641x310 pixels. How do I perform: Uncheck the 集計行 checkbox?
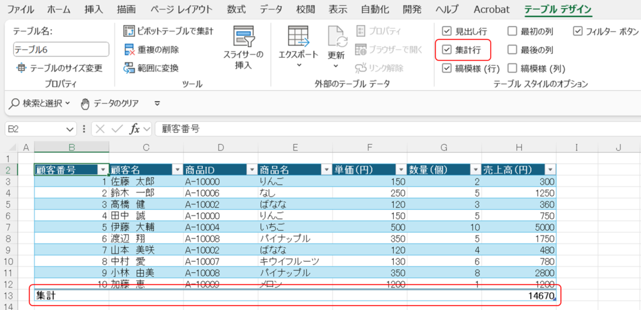point(446,49)
